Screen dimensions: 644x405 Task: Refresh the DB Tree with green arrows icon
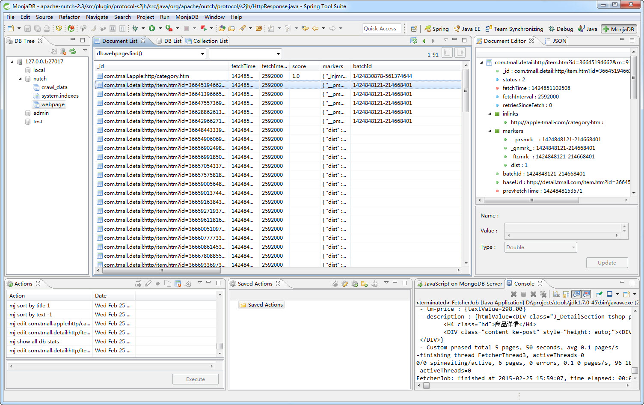73,51
